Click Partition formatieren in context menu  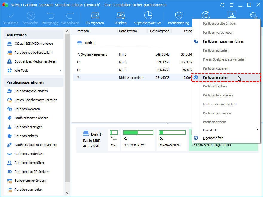[x=226, y=95]
